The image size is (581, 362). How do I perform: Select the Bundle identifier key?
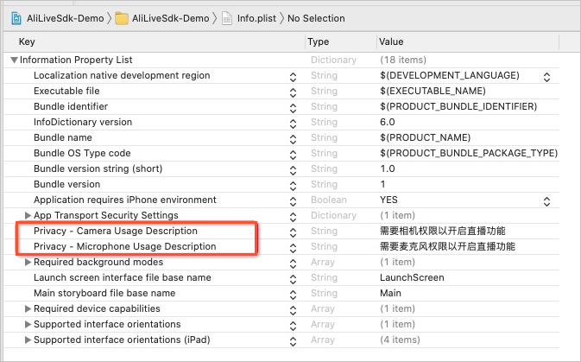point(71,106)
